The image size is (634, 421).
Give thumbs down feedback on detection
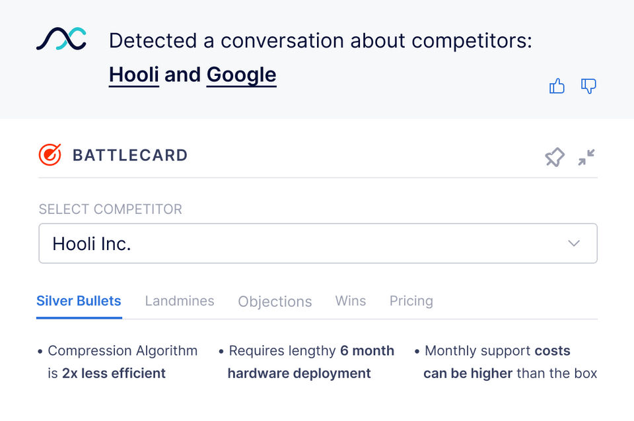588,86
